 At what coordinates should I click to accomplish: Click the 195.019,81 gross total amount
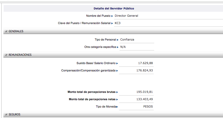point(144,92)
